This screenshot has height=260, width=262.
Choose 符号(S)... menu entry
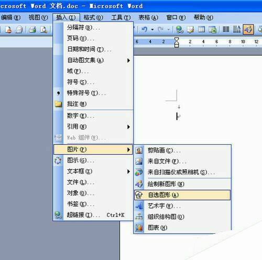tap(93, 82)
